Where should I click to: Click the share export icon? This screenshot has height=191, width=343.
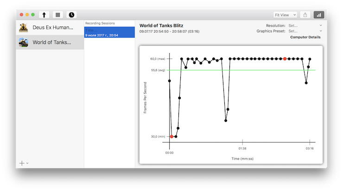tap(305, 15)
